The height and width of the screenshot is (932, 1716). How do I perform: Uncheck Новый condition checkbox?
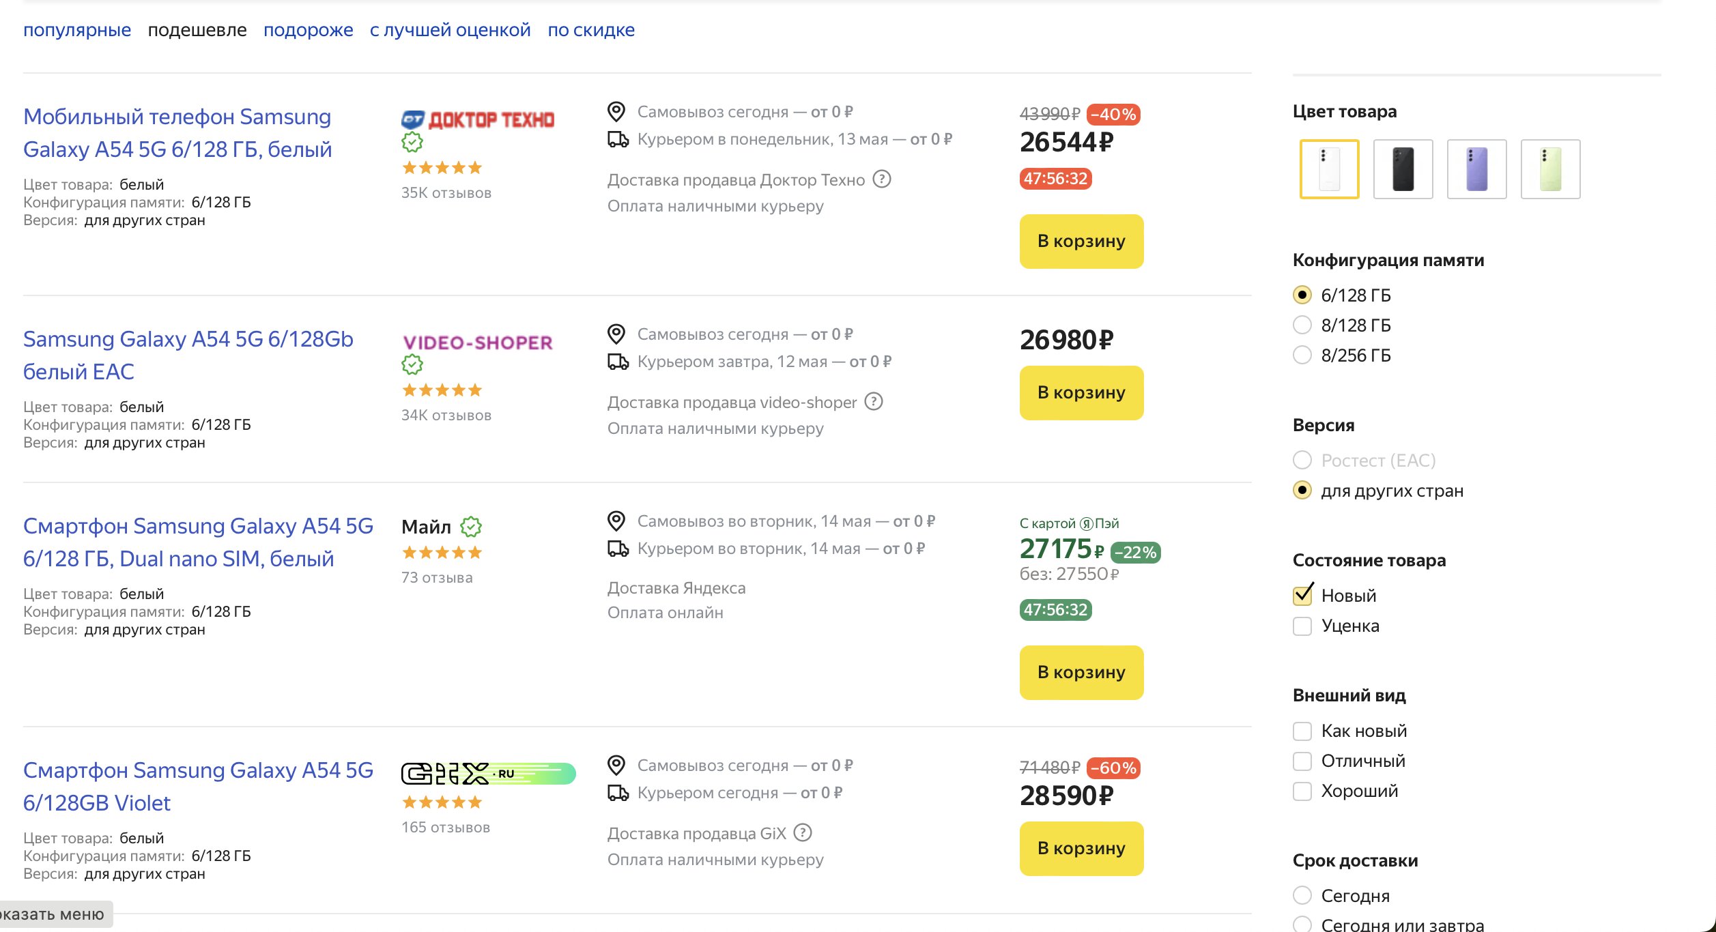click(1302, 596)
